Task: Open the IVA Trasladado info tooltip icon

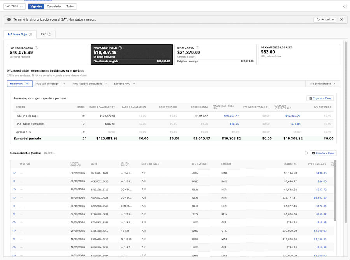Action: 37,48
